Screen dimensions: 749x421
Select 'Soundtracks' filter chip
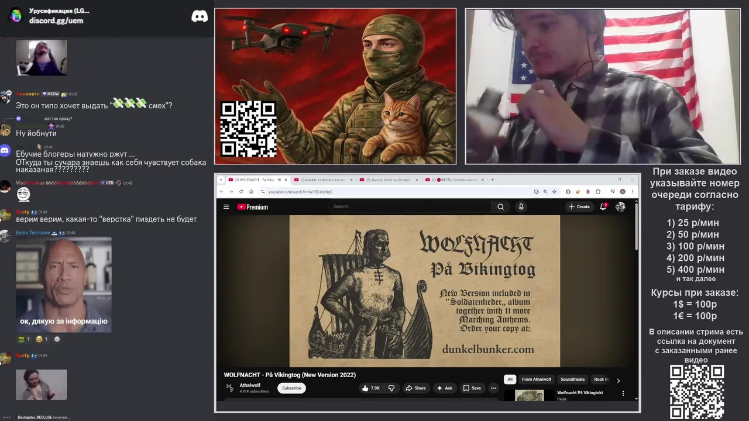572,379
